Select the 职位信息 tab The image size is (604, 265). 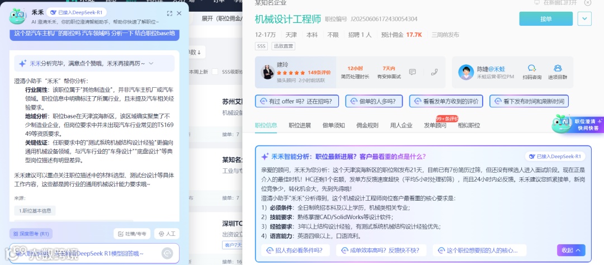[266, 125]
